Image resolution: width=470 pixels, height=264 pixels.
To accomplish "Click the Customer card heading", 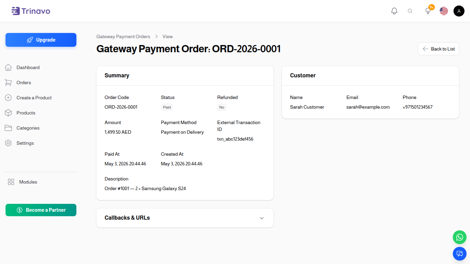I will 303,76.
